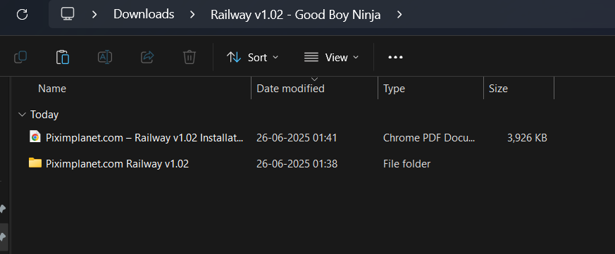Viewport: 615px width, 254px height.
Task: Click the Rename toolbar icon
Action: (x=105, y=57)
